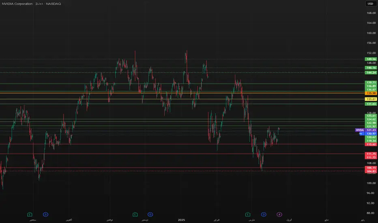This screenshot has height=223, width=378.
Task: Select the blue 120.97 price label
Action: coord(371,133)
